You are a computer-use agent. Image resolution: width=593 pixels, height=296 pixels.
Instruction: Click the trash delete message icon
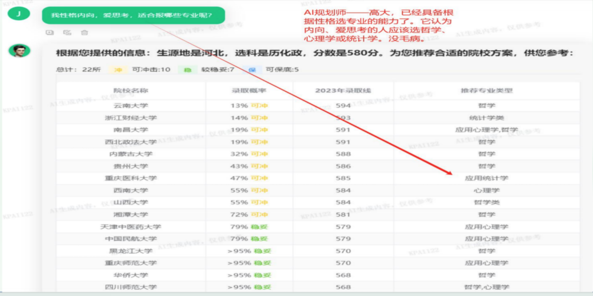[84, 32]
